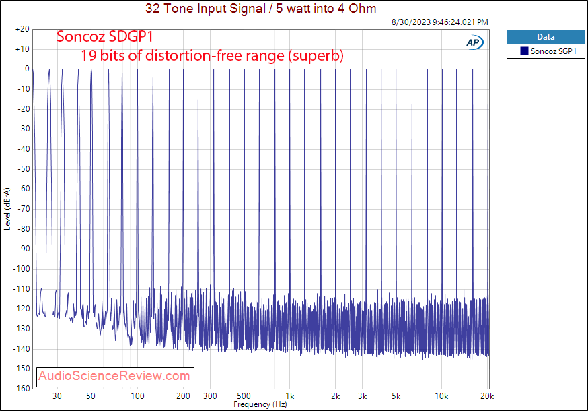Screen dimensions: 588x411
Task: Click the 'Level (dBrA)' axis label
Action: [x=7, y=209]
